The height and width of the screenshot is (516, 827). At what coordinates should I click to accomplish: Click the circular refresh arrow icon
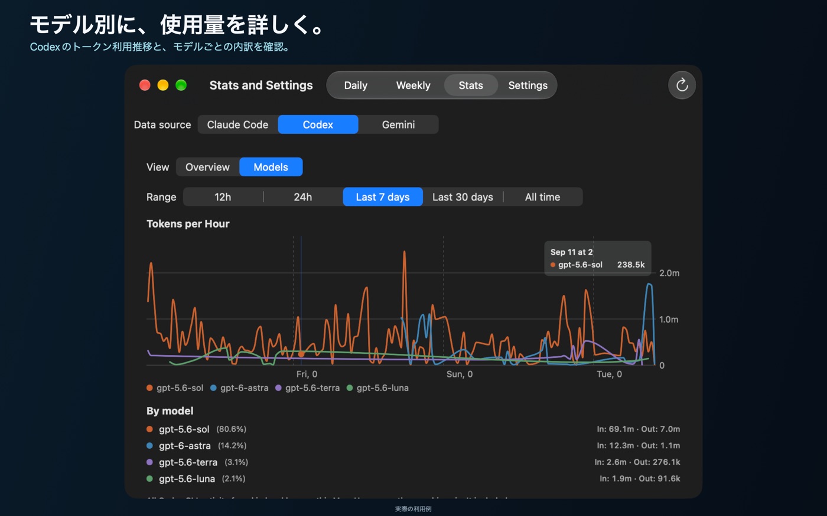coord(682,85)
